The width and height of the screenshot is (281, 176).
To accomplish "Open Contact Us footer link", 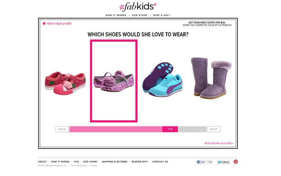I will 160,162.
